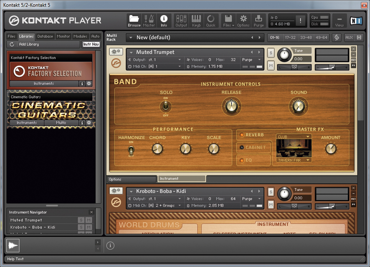Viewport: 370px width, 267px height.
Task: Solo the Muted Trumpet instrument header
Action: [271, 53]
